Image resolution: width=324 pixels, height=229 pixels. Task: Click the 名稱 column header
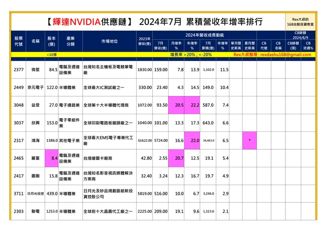point(35,41)
